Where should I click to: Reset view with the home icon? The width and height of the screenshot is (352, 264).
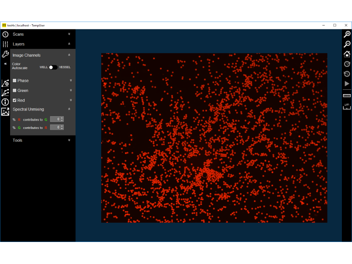[347, 54]
